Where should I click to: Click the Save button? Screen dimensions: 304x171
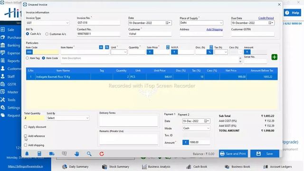tap(265, 153)
